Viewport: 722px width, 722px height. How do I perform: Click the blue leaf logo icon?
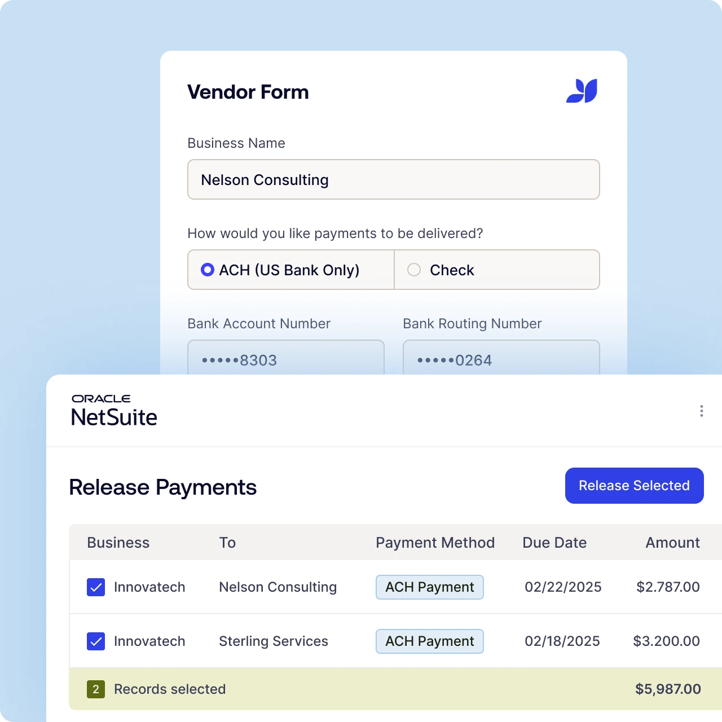pos(582,91)
